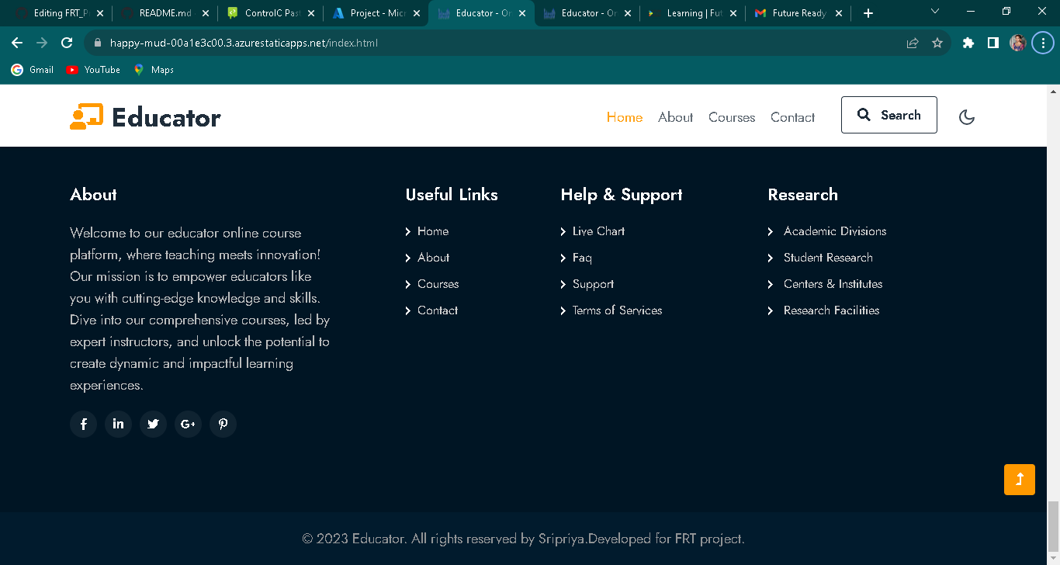Open Courses in the navigation menu
1060x565 pixels.
[731, 117]
